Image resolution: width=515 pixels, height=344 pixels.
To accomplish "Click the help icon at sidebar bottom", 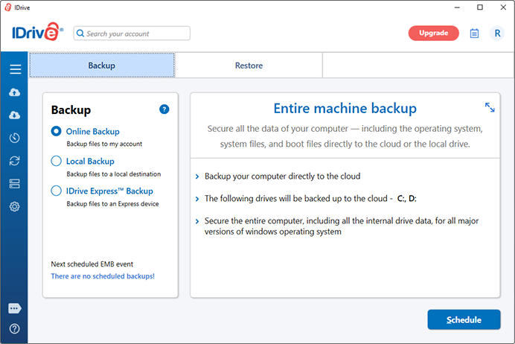I will [15, 328].
